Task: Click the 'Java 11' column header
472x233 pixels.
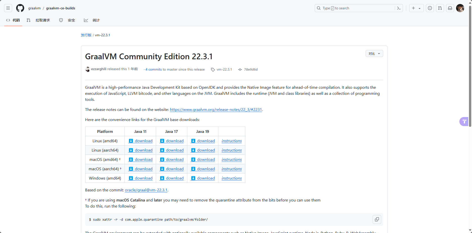Action: pos(140,132)
